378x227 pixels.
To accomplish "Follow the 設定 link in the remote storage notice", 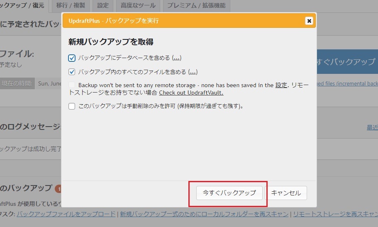I will click(281, 85).
